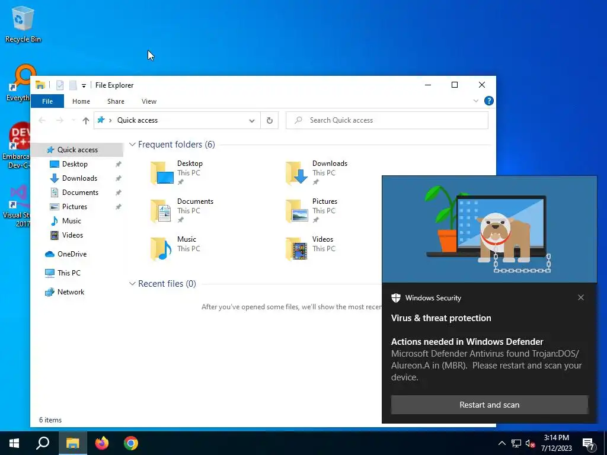Select the Music folder icon in Frequent folders

pyautogui.click(x=161, y=248)
